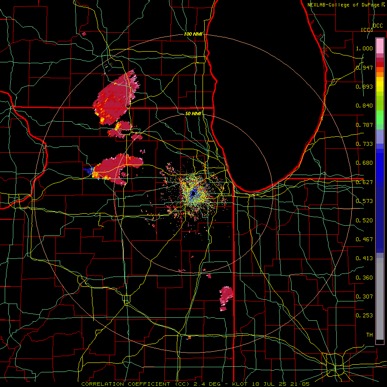The width and height of the screenshot is (387, 387).
Task: Click the 0.733 scale value
Action: 364,144
